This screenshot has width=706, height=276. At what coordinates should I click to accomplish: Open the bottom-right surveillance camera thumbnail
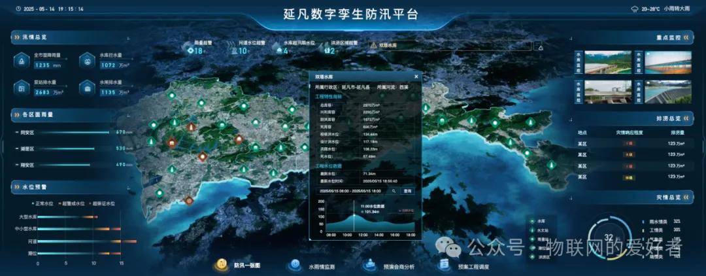pos(667,92)
